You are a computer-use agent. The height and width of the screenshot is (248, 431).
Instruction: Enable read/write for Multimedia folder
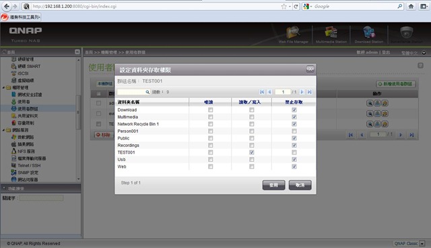[x=251, y=117]
